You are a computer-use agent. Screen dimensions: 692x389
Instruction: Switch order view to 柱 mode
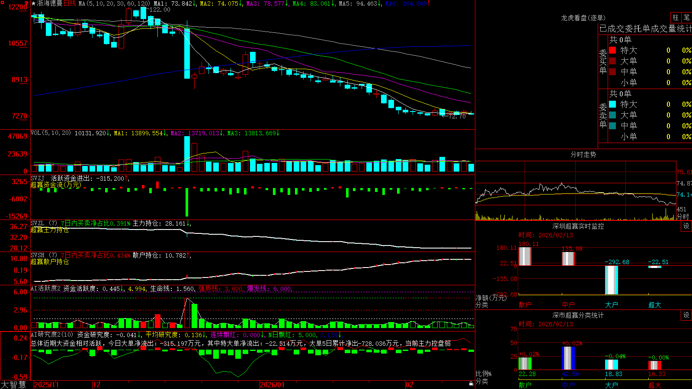tap(676, 18)
